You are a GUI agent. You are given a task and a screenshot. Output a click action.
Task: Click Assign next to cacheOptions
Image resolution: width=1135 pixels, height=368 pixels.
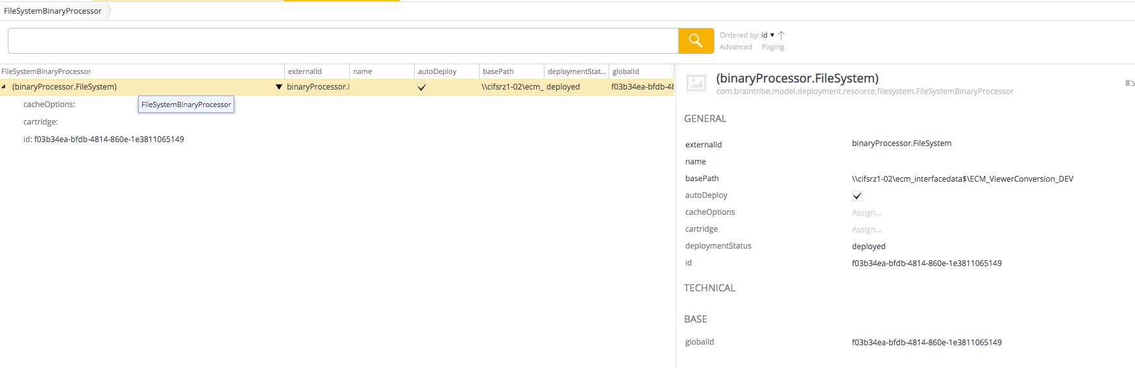(866, 213)
